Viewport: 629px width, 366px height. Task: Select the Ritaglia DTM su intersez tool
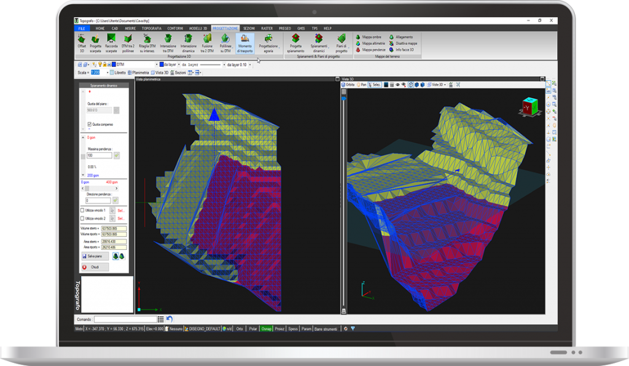[147, 45]
